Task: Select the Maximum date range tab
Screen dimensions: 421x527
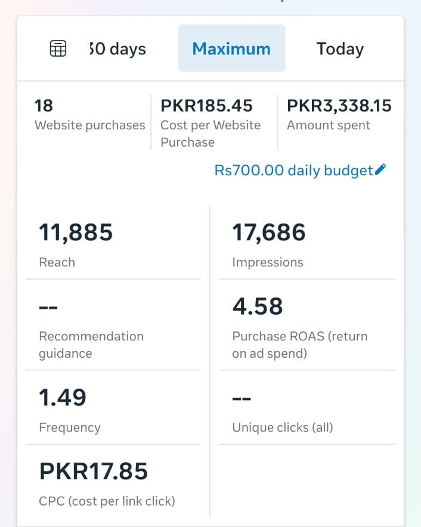Action: pos(231,48)
